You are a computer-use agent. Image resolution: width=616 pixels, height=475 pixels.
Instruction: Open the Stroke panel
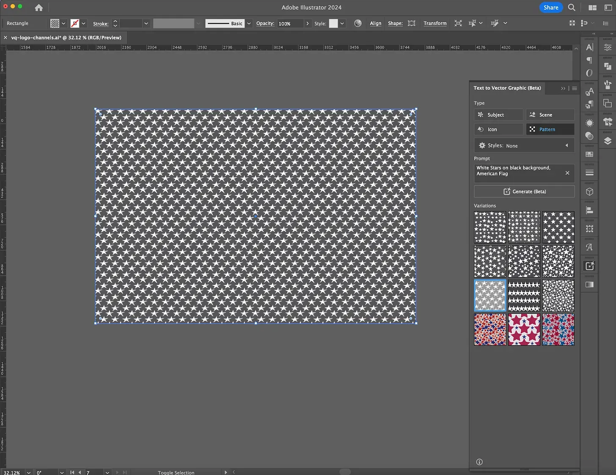click(x=589, y=172)
